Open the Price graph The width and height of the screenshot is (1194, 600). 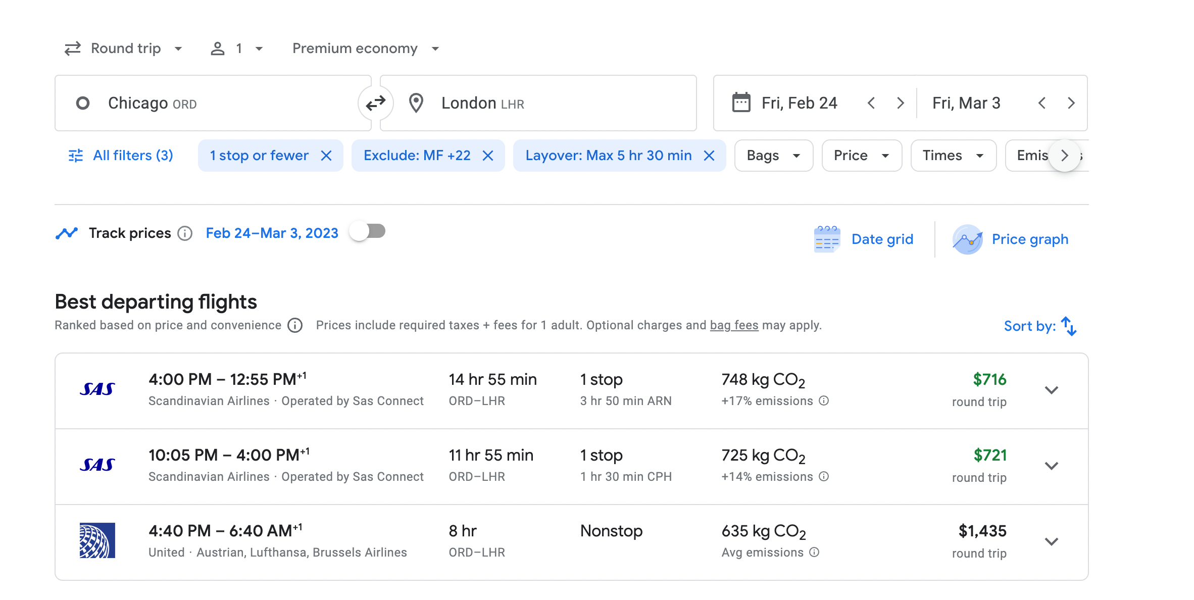1011,239
